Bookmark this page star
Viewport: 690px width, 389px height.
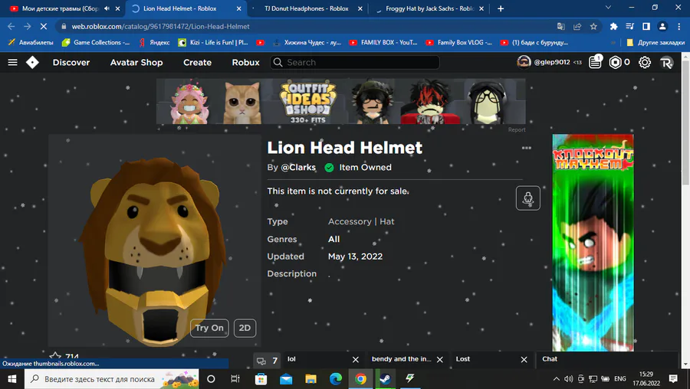[x=593, y=26]
